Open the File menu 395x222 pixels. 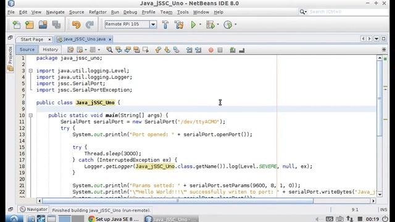pyautogui.click(x=11, y=12)
